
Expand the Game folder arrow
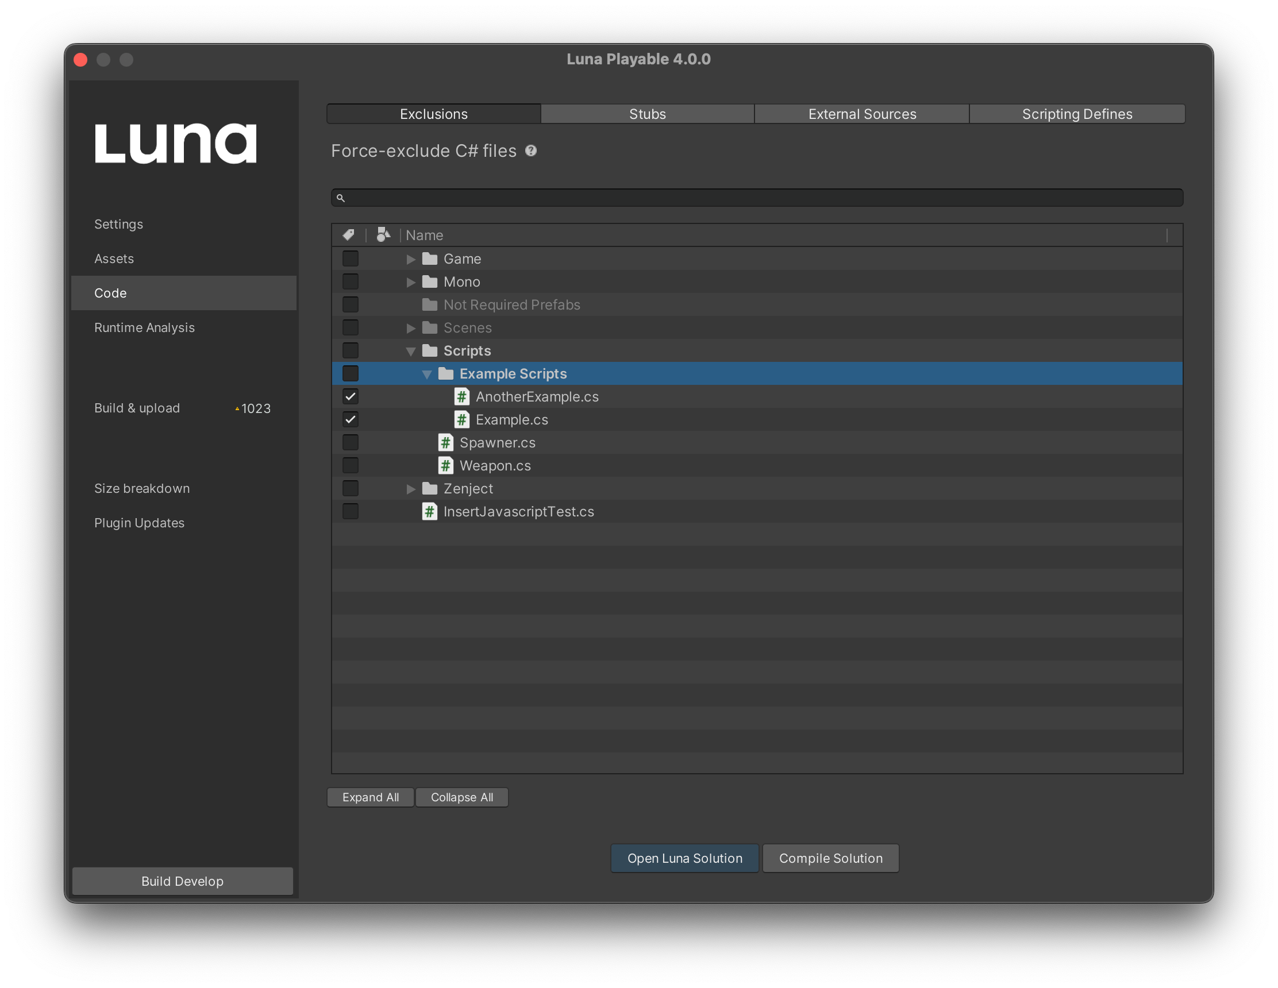411,259
